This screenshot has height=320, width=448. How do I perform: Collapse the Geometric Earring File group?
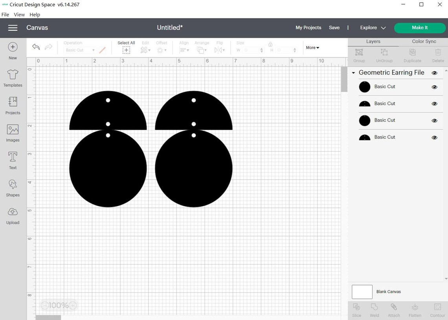pos(353,72)
